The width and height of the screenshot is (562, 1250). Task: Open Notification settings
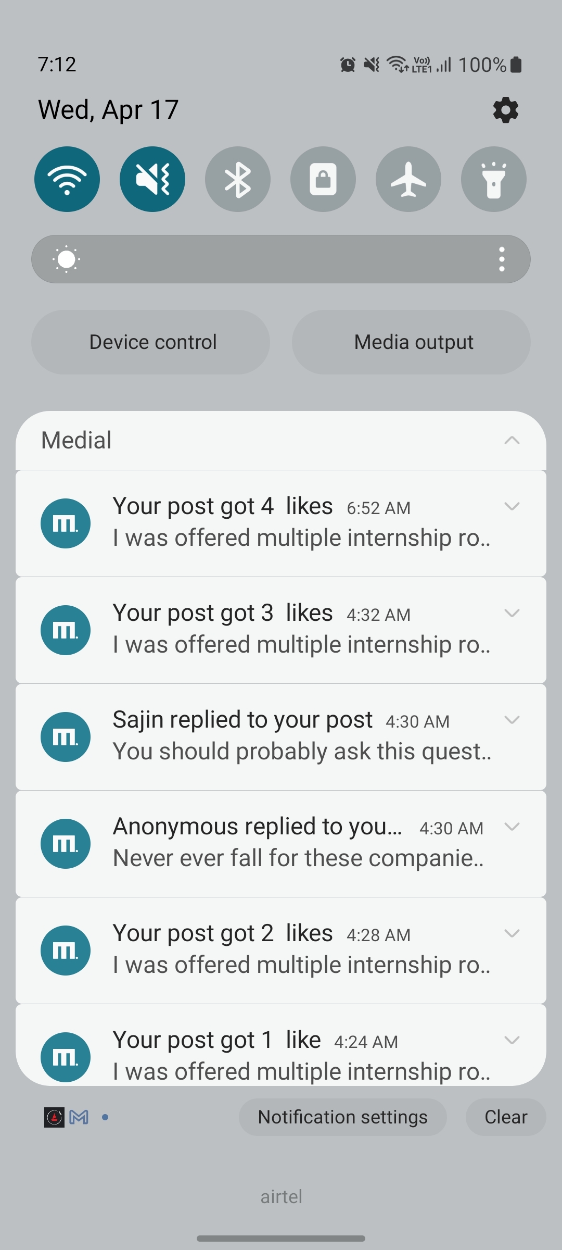342,1117
